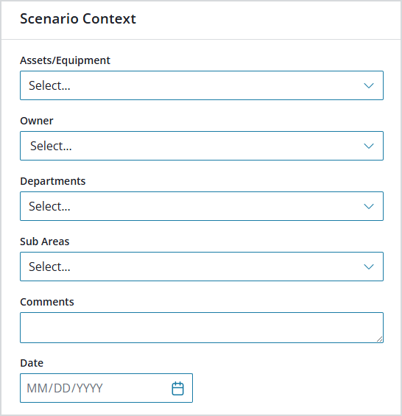Expand the Sub Areas select box

click(202, 267)
